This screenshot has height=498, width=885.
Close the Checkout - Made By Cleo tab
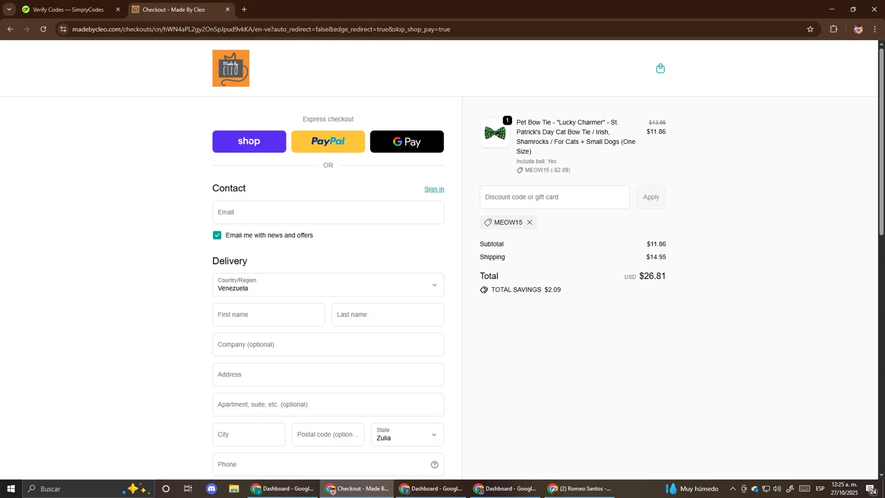point(228,9)
